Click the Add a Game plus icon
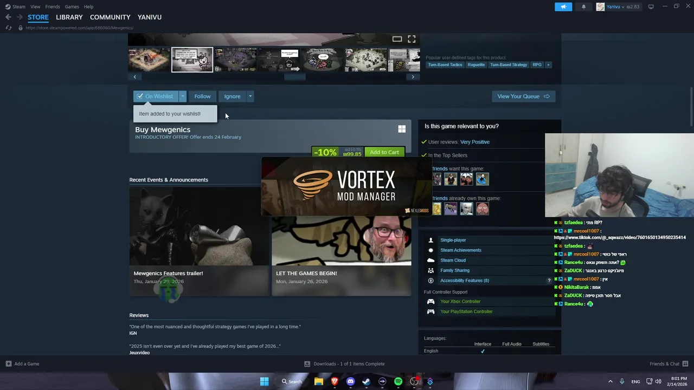Image resolution: width=694 pixels, height=390 pixels. coord(8,363)
